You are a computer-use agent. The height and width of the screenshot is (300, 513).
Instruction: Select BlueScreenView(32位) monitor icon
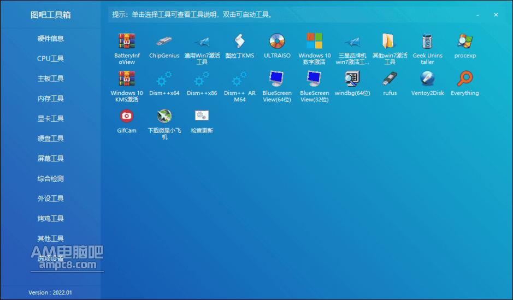(314, 79)
